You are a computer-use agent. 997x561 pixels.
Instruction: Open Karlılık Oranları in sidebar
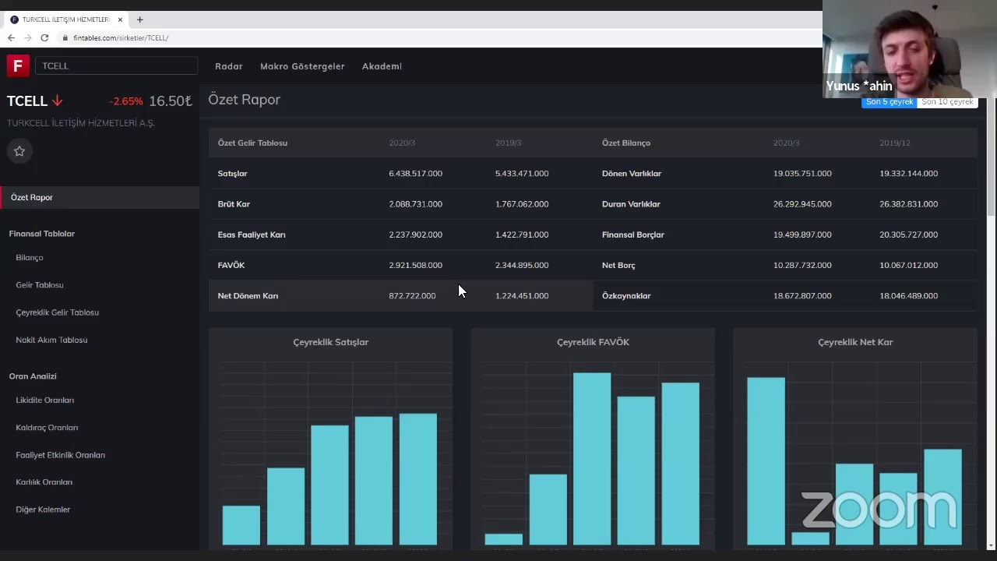(44, 482)
